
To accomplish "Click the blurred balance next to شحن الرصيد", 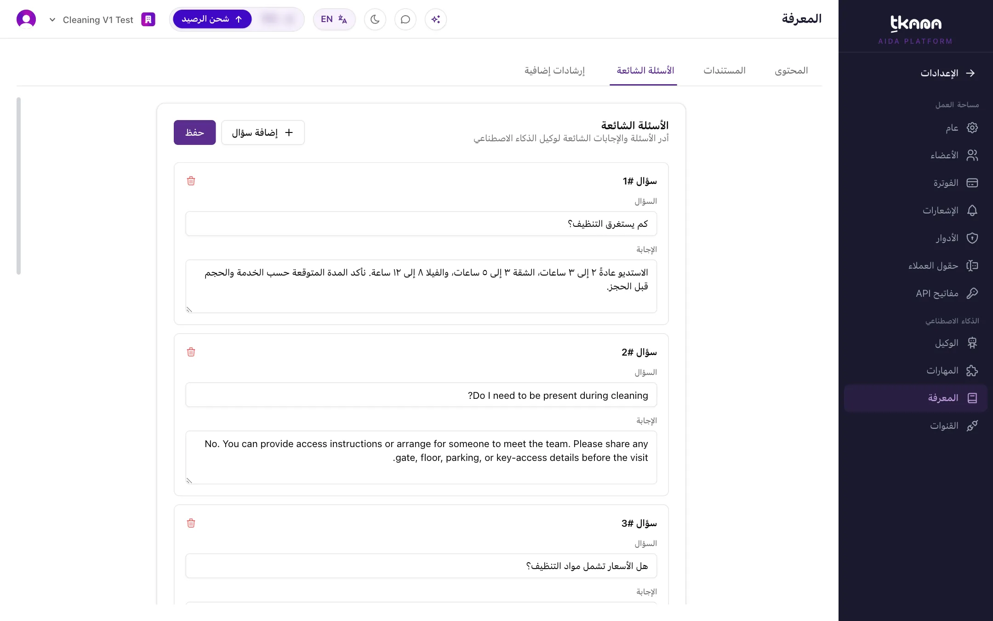I will (x=278, y=19).
